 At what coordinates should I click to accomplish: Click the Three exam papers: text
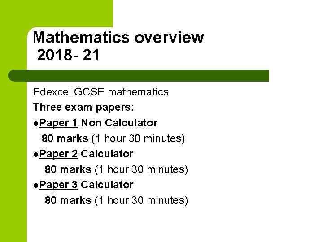pos(83,108)
